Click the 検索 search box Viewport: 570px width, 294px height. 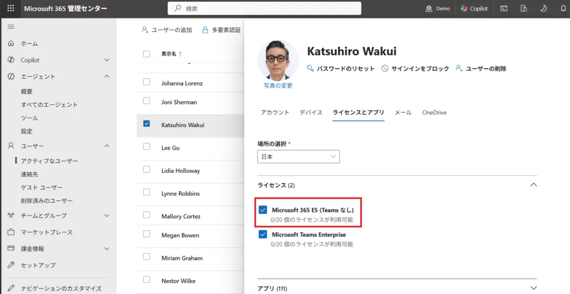pos(264,9)
